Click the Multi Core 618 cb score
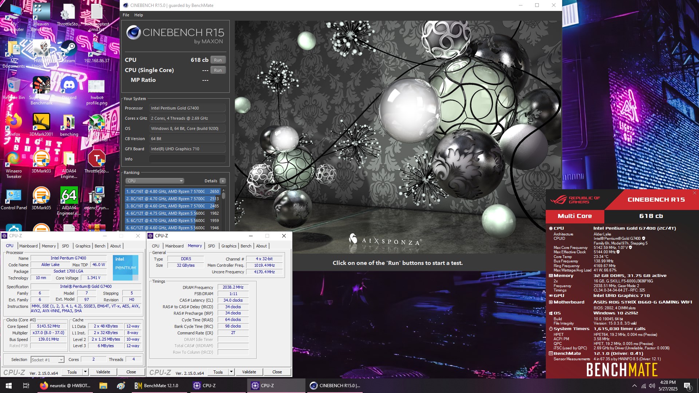This screenshot has height=393, width=699. tap(651, 216)
